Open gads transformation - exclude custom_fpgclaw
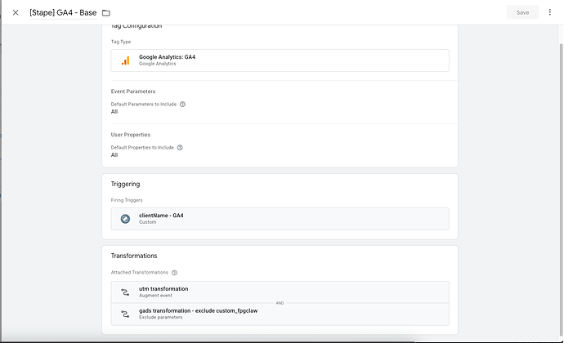 pos(280,314)
